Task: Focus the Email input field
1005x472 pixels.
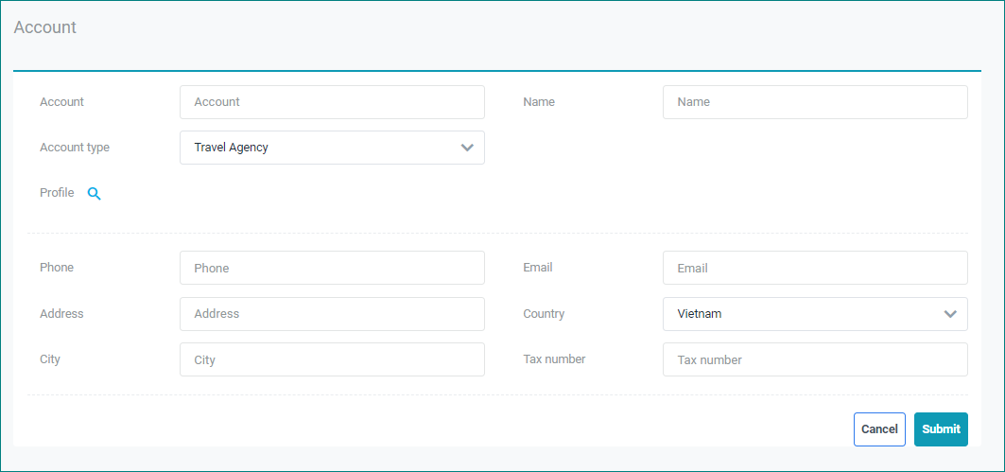Action: pyautogui.click(x=815, y=268)
